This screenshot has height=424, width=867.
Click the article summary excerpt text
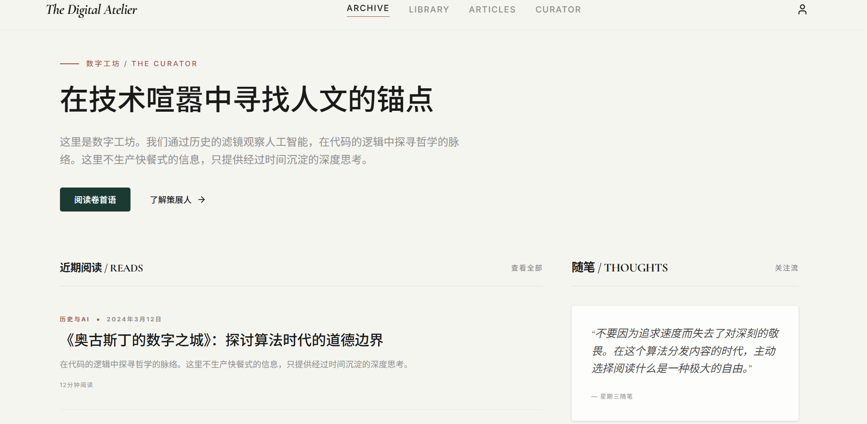click(235, 365)
